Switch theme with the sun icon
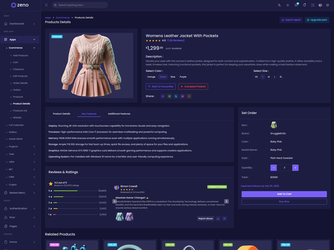 288,5
